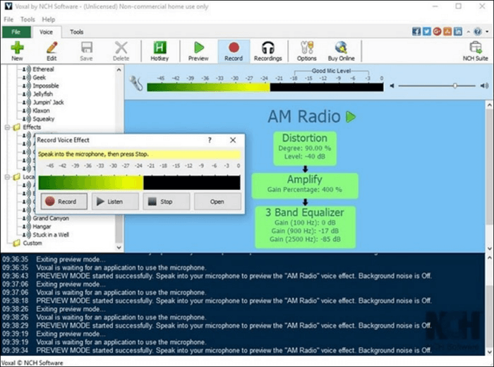The image size is (494, 367).
Task: Select the Squeaky voice
Action: tap(44, 119)
